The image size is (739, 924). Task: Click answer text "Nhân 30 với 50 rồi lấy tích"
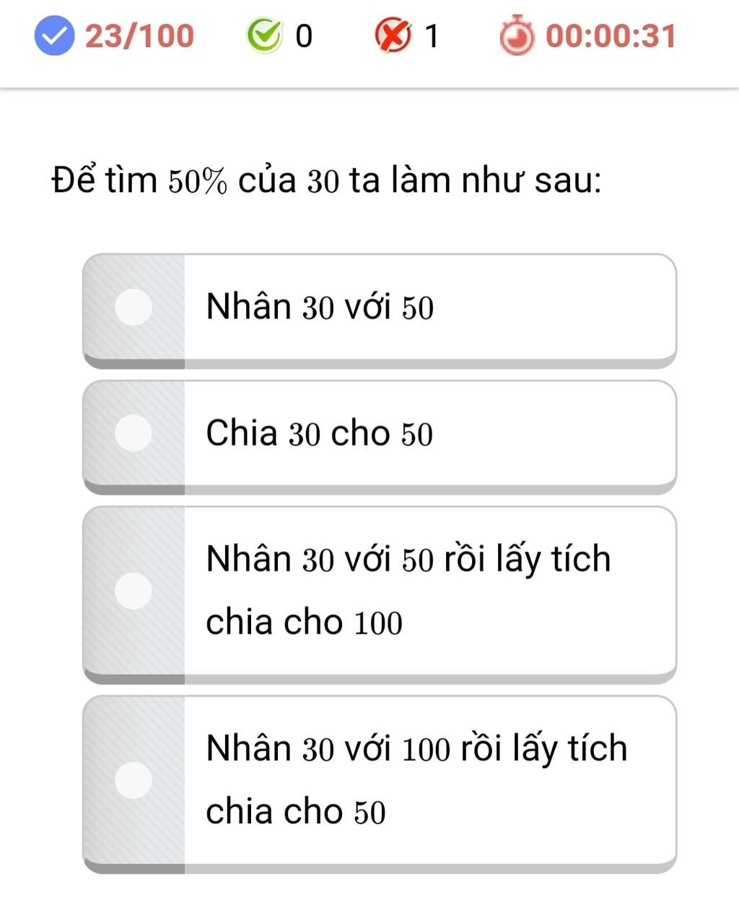[408, 559]
